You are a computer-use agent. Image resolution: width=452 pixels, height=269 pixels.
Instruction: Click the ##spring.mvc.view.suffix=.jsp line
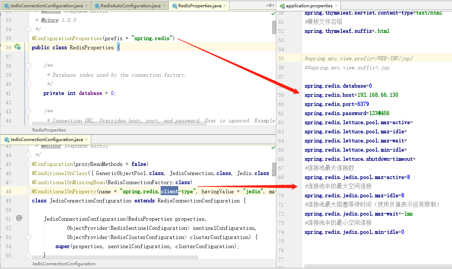tap(347, 68)
